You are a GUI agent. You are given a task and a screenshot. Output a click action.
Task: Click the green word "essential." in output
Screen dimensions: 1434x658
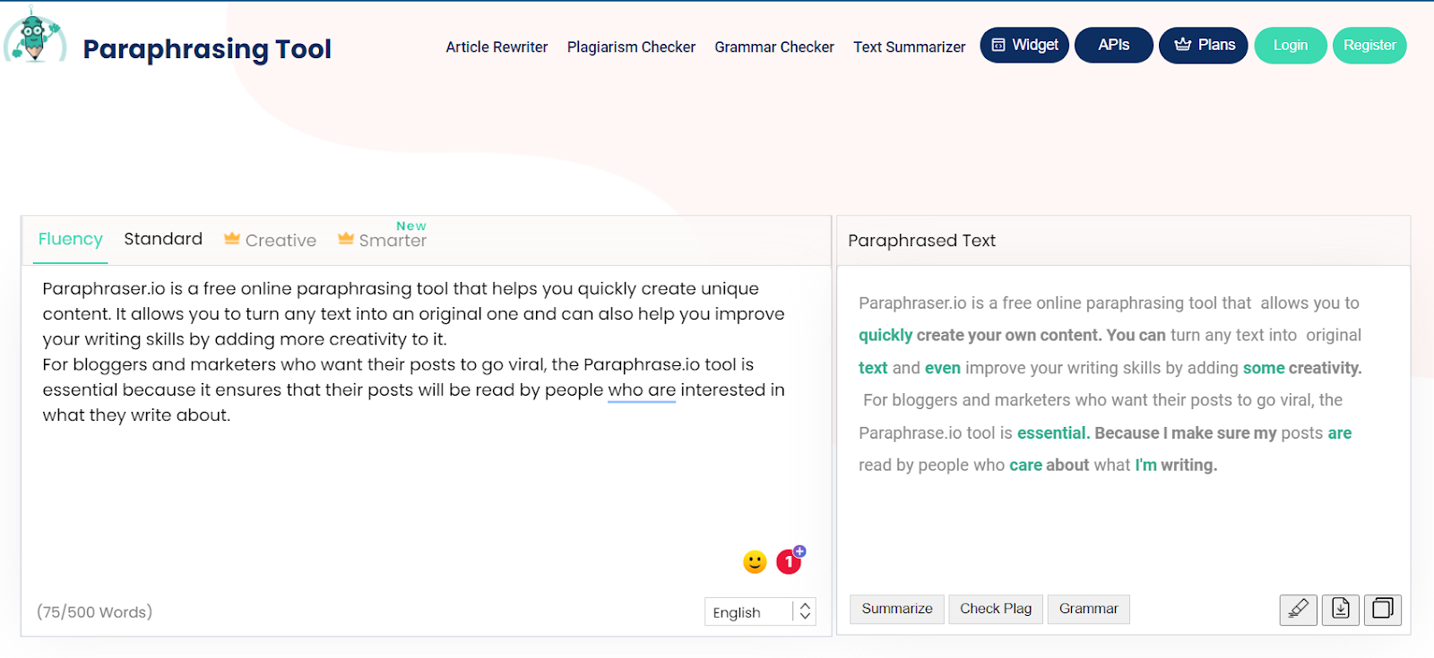click(x=1054, y=433)
